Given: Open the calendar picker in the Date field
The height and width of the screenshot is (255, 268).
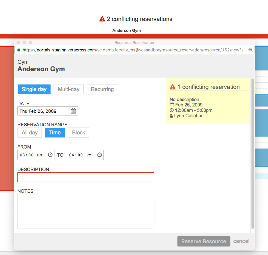Looking at the screenshot, I should click(x=73, y=111).
